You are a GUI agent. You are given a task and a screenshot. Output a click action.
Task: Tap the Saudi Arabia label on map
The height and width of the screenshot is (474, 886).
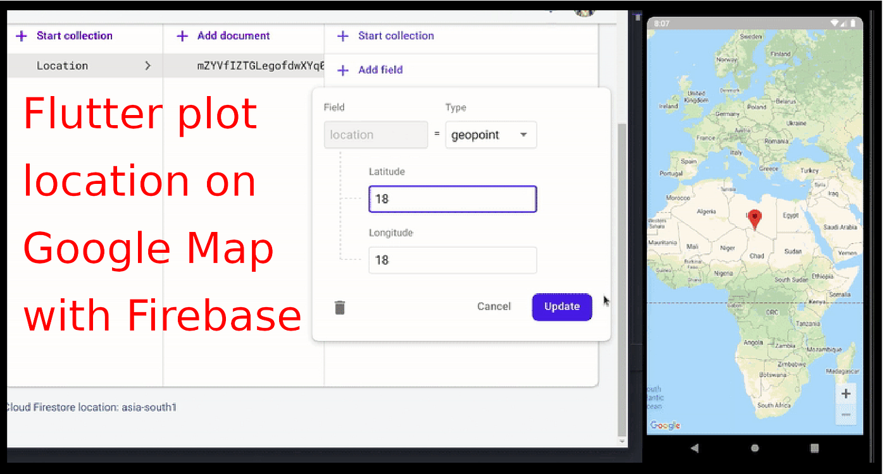pos(840,227)
